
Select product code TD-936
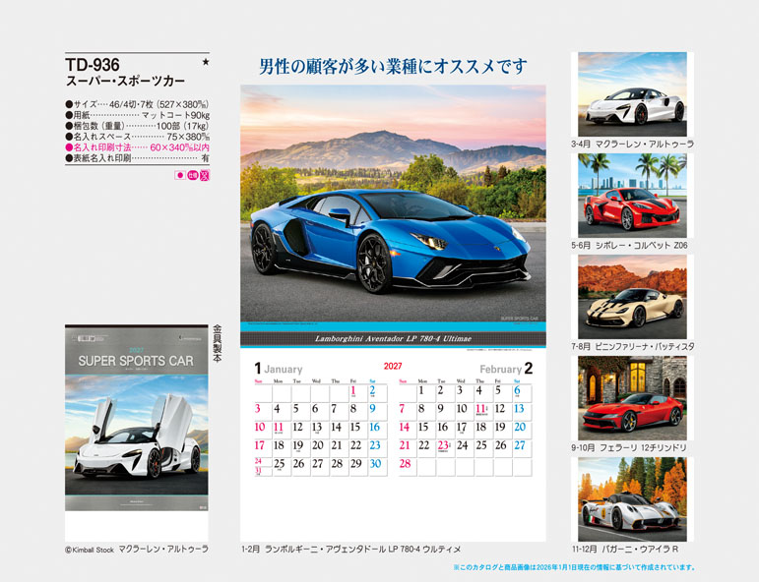92,65
